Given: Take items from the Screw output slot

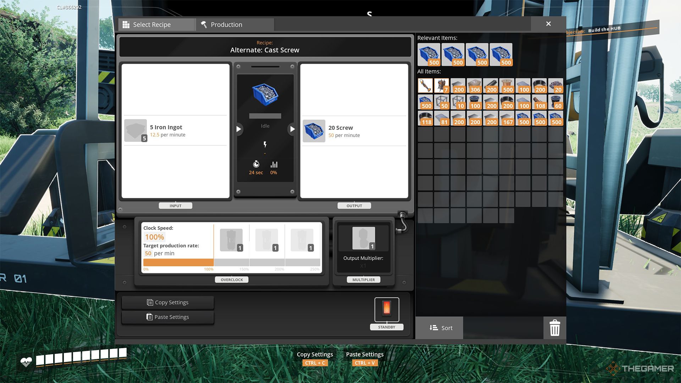Looking at the screenshot, I should tap(314, 131).
